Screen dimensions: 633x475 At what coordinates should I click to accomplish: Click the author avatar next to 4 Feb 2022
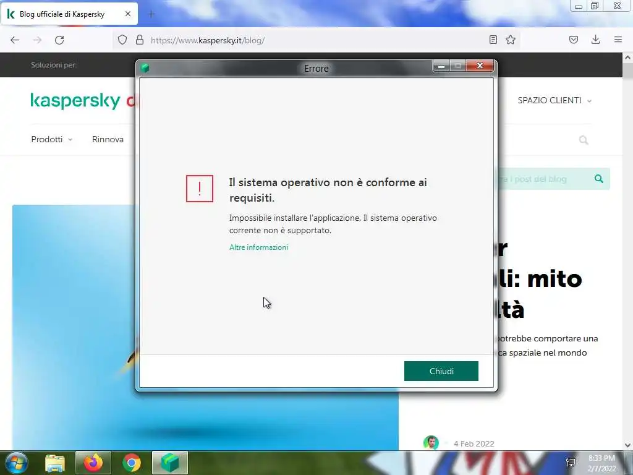[x=431, y=443]
